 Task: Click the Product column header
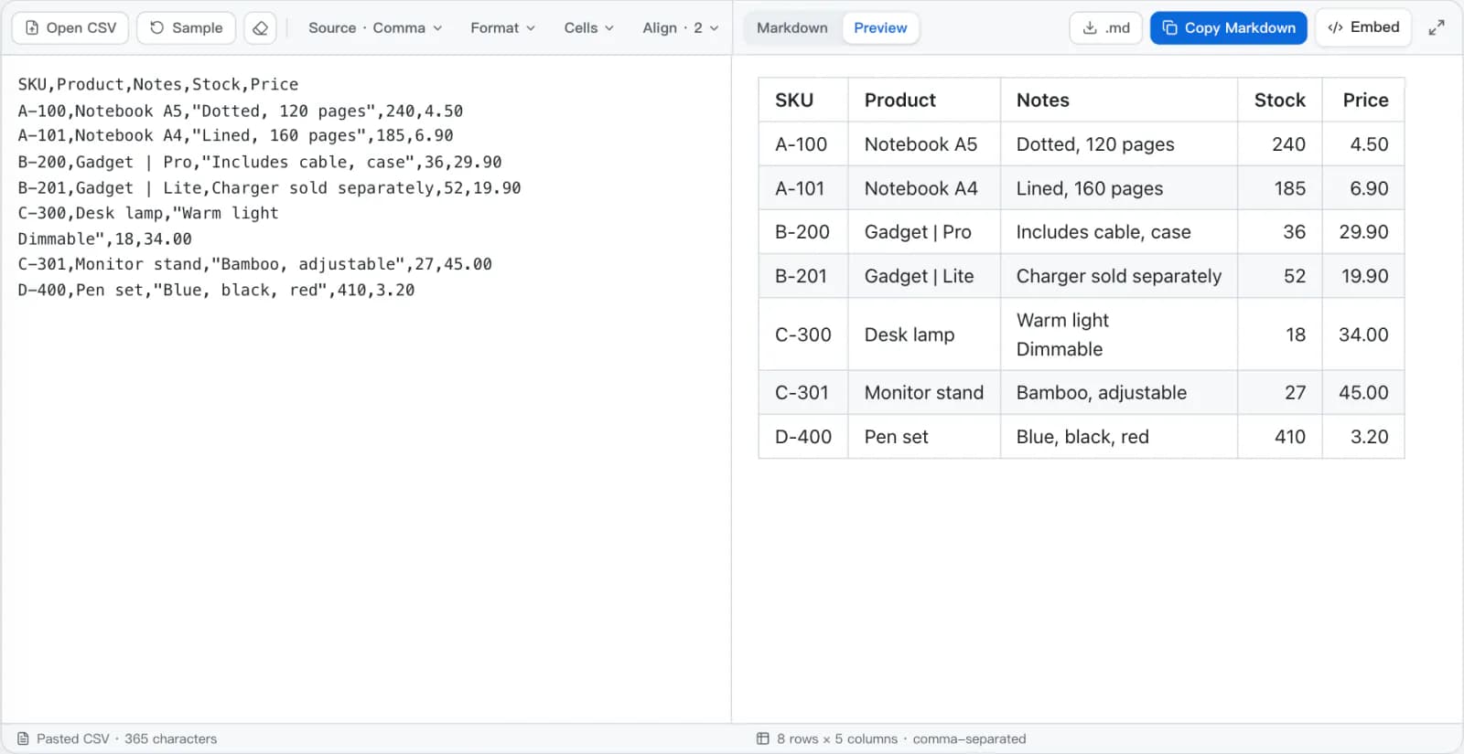point(924,101)
